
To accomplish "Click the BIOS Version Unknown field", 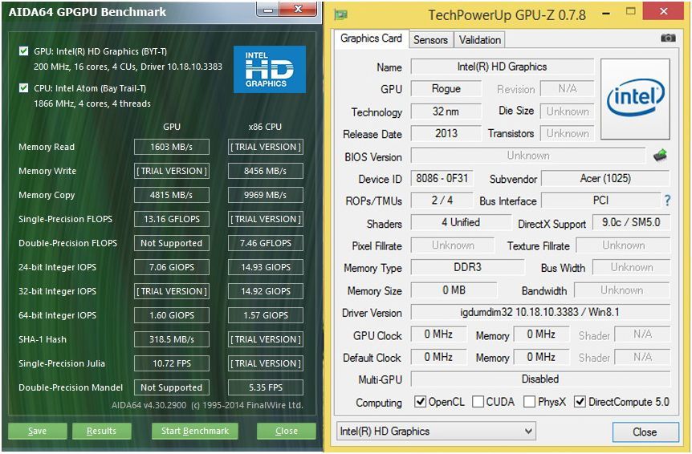I will pos(527,156).
